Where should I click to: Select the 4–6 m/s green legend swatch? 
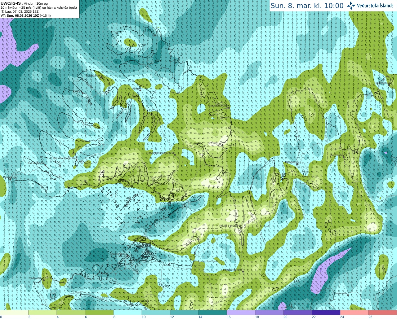[71, 312]
